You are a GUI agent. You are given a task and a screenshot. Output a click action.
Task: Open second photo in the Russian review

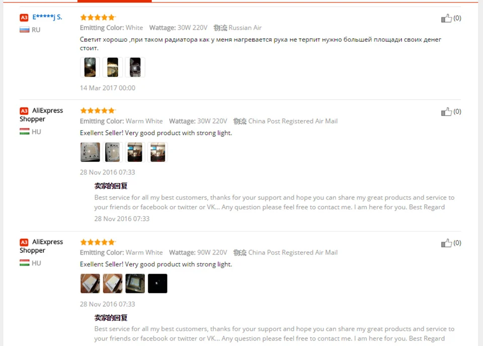112,67
